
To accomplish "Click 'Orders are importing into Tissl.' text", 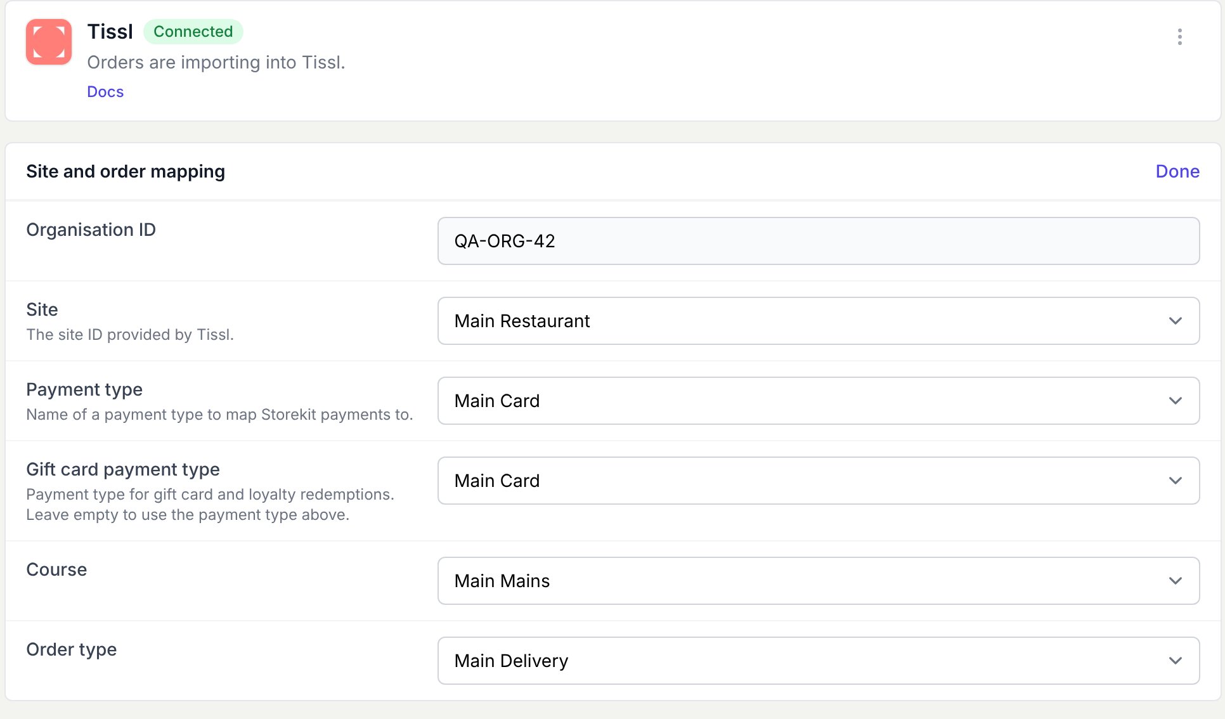I will click(216, 62).
